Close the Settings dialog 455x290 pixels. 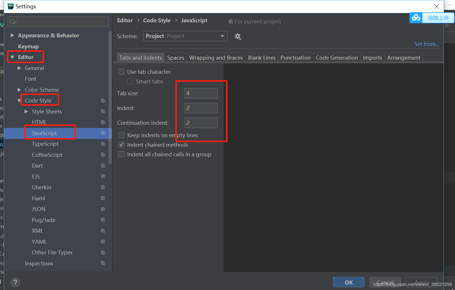tap(436, 6)
